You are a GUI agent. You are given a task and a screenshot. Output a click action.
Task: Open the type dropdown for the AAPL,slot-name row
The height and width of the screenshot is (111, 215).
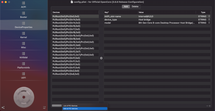point(209,16)
